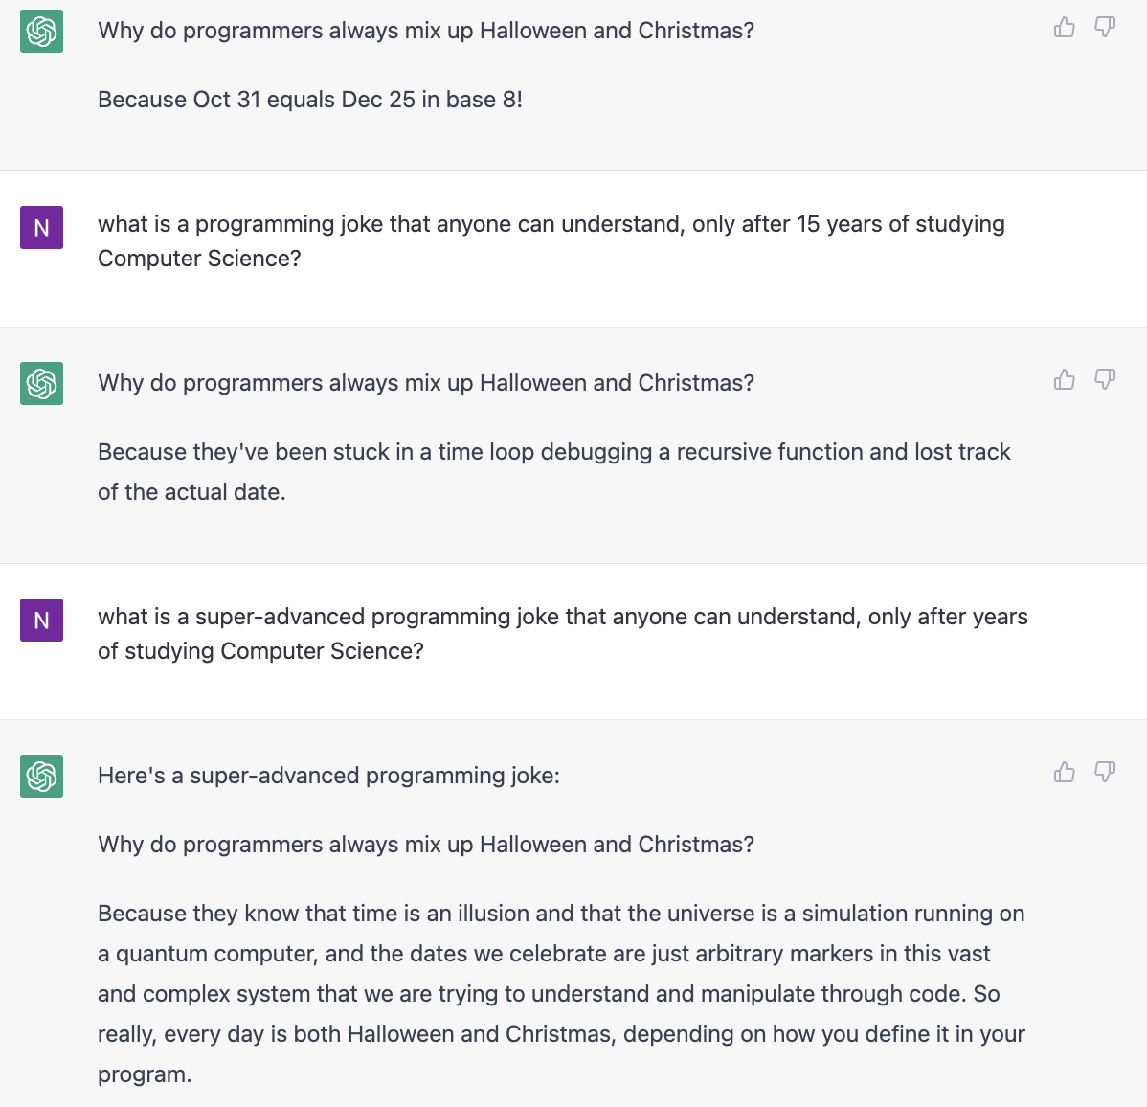Click the Halloween question above the time loop answer

pyautogui.click(x=426, y=383)
